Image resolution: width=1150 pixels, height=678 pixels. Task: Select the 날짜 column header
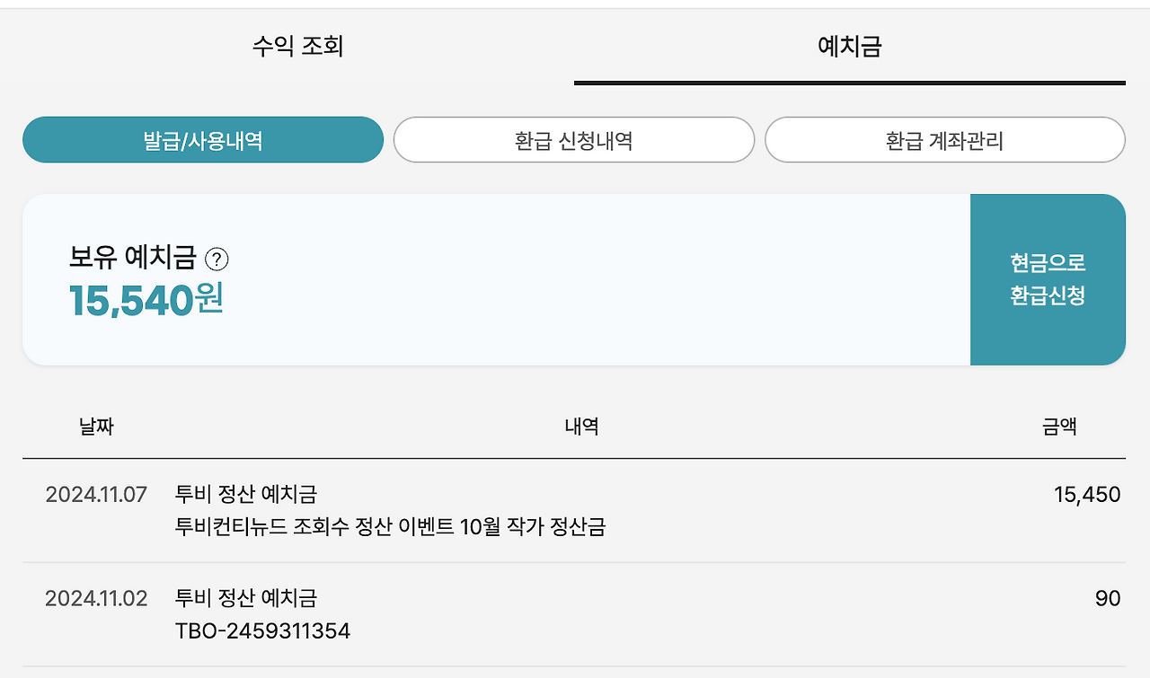94,427
